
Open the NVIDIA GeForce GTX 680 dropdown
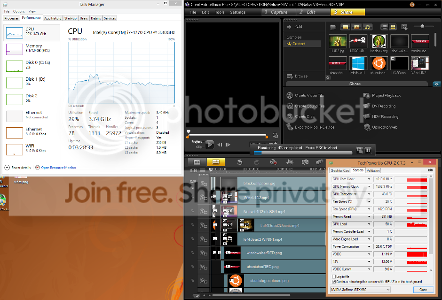click(360, 290)
